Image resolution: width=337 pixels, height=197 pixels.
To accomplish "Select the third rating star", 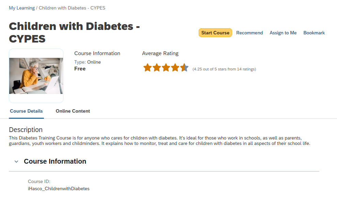I will point(166,68).
